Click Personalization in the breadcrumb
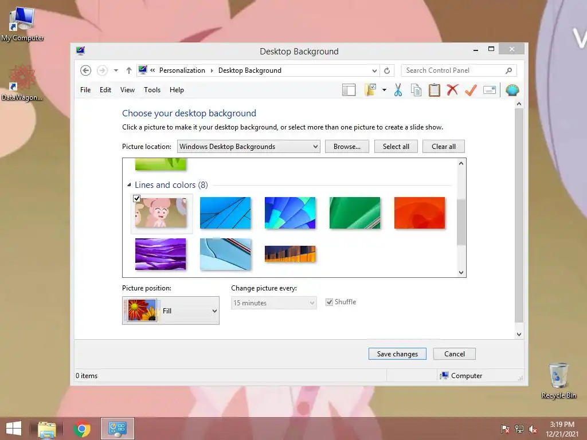 [182, 70]
